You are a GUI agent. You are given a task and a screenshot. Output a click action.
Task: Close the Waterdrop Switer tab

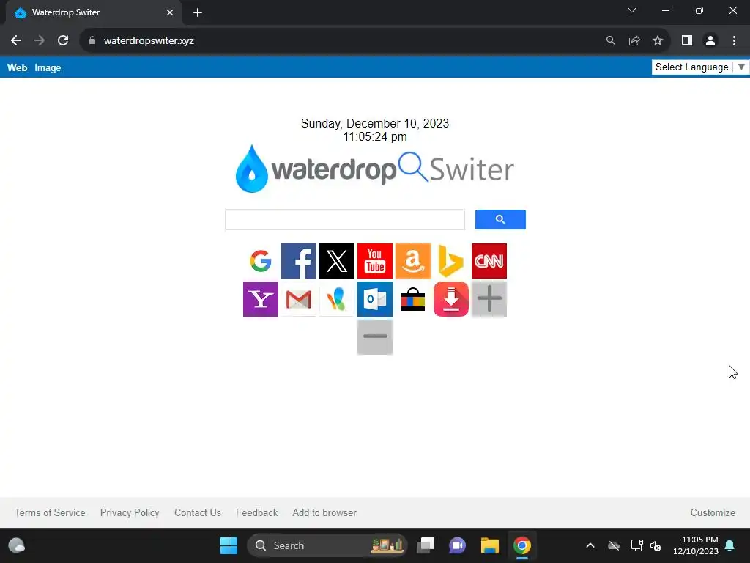click(170, 13)
